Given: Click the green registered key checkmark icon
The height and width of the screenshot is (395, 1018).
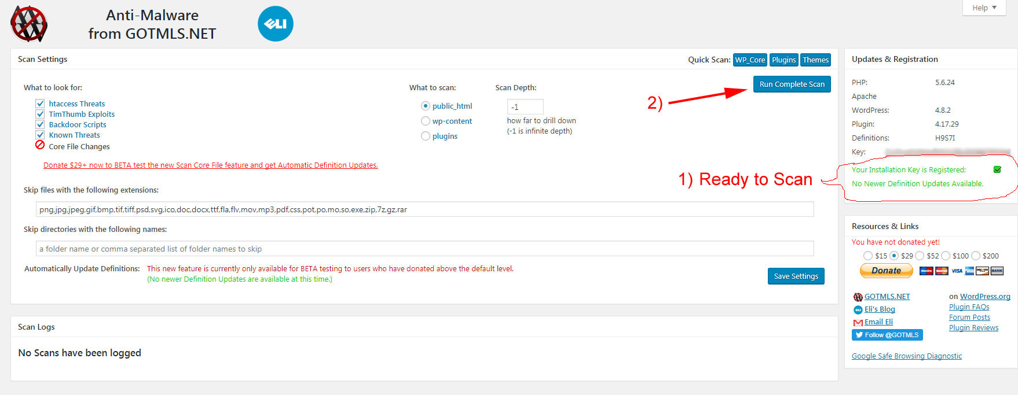Looking at the screenshot, I should pyautogui.click(x=997, y=169).
